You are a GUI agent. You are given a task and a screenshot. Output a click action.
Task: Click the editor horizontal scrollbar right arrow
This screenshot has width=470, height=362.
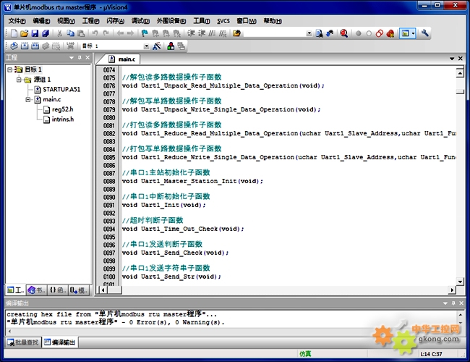pyautogui.click(x=452, y=290)
